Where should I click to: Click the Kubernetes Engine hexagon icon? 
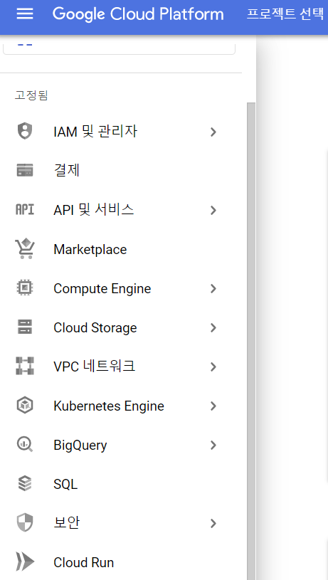click(25, 406)
